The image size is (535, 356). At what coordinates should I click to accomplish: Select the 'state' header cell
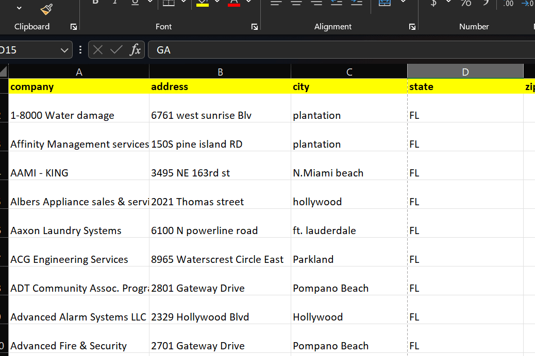465,86
